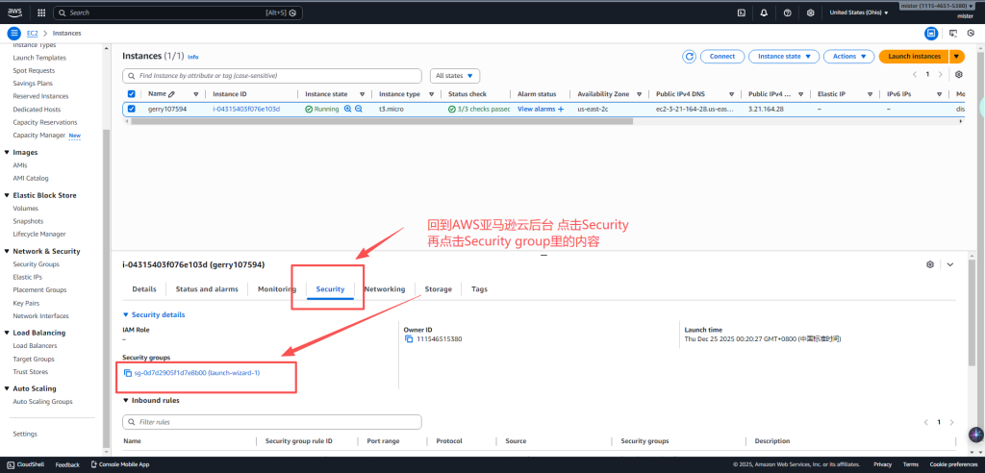Open the Actions dropdown

tap(849, 57)
